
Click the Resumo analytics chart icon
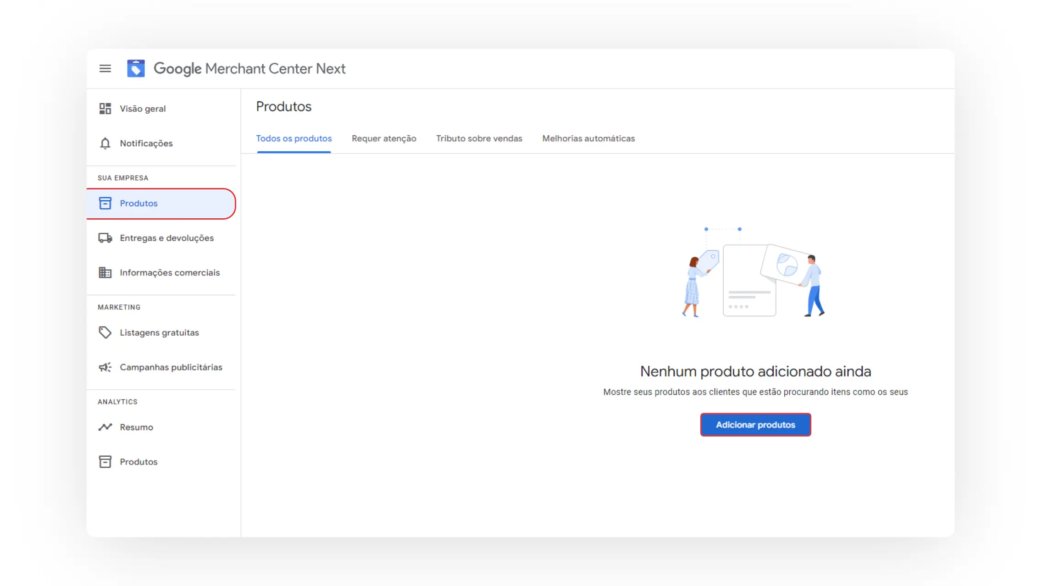point(105,427)
